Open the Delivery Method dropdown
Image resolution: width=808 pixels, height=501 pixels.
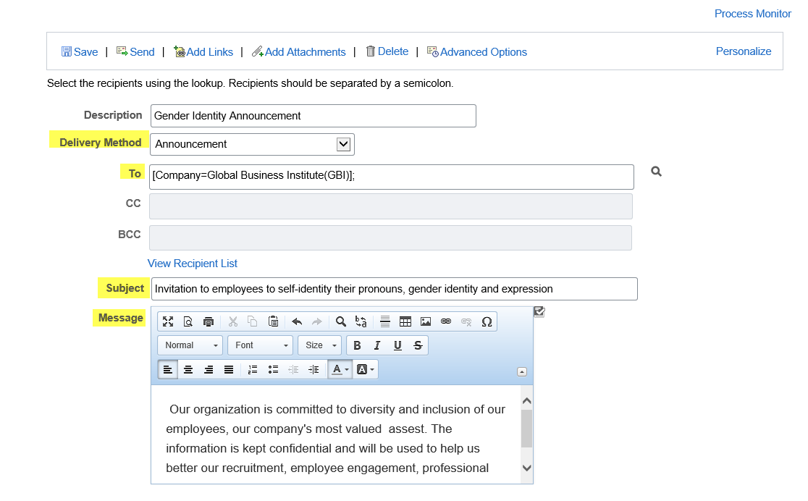pos(344,144)
